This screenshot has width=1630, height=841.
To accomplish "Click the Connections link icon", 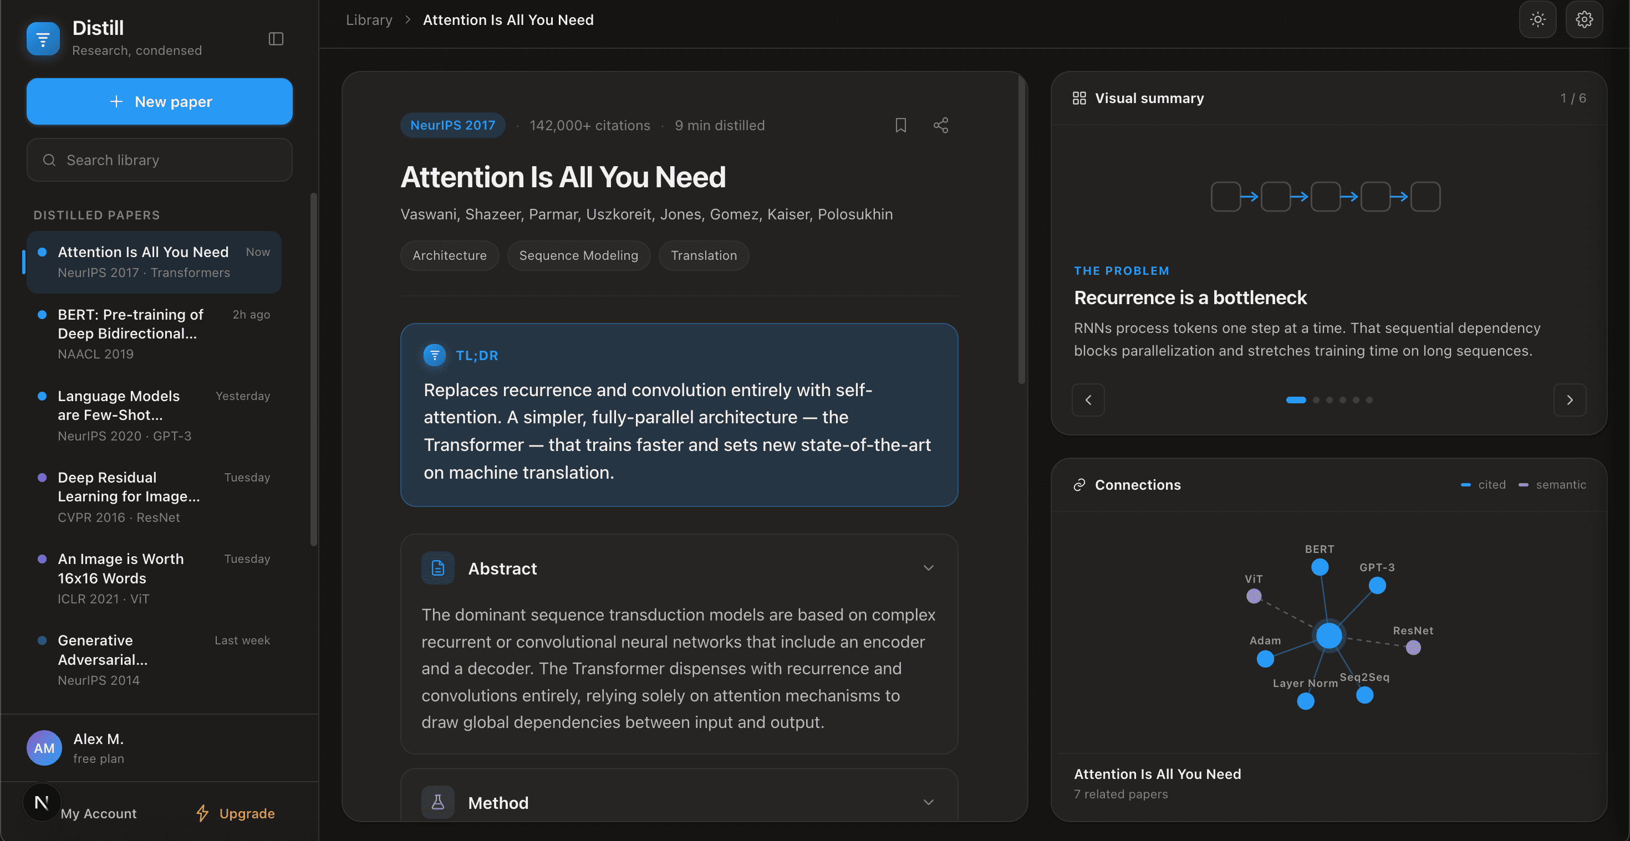I will [x=1079, y=485].
